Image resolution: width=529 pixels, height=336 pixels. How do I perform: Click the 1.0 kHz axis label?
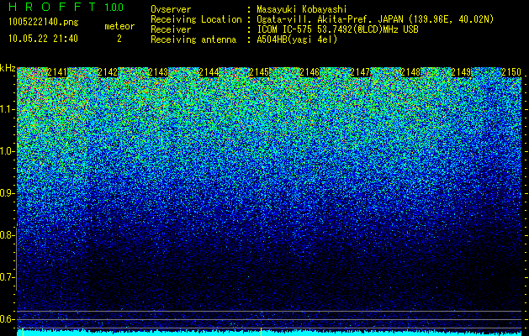(8, 151)
